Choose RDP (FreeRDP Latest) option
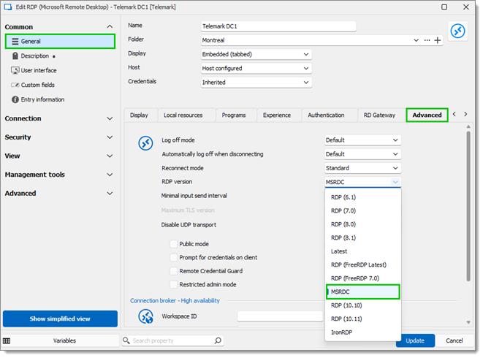The height and width of the screenshot is (358, 483). point(363,265)
